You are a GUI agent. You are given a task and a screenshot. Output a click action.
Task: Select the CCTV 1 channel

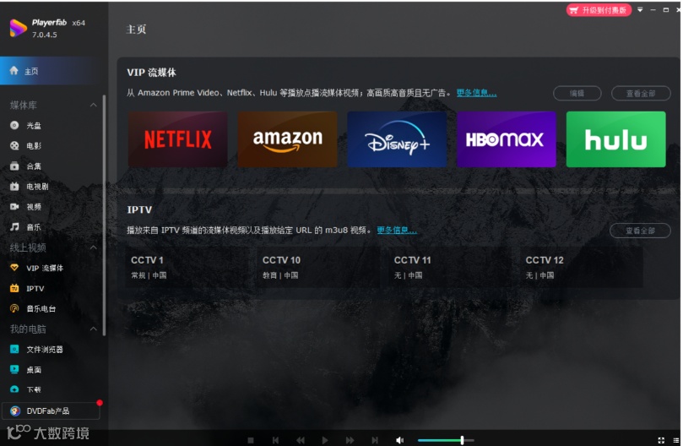[x=188, y=267]
